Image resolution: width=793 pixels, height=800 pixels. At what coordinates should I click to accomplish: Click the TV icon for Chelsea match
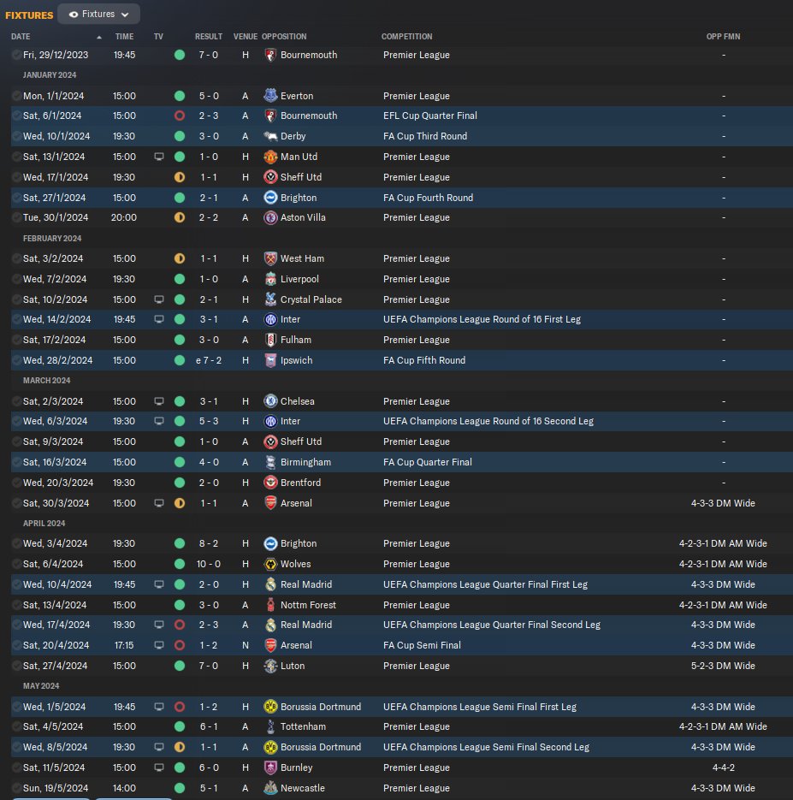159,401
